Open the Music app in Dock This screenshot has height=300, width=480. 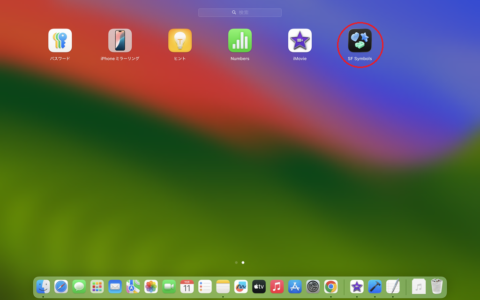tap(277, 286)
